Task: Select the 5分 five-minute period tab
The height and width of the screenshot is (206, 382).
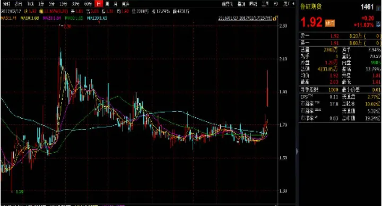Action: [51, 4]
